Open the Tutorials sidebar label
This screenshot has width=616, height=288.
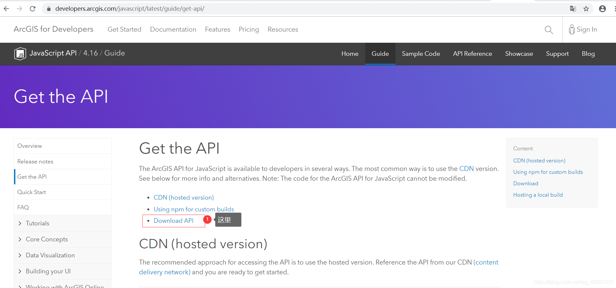point(38,223)
